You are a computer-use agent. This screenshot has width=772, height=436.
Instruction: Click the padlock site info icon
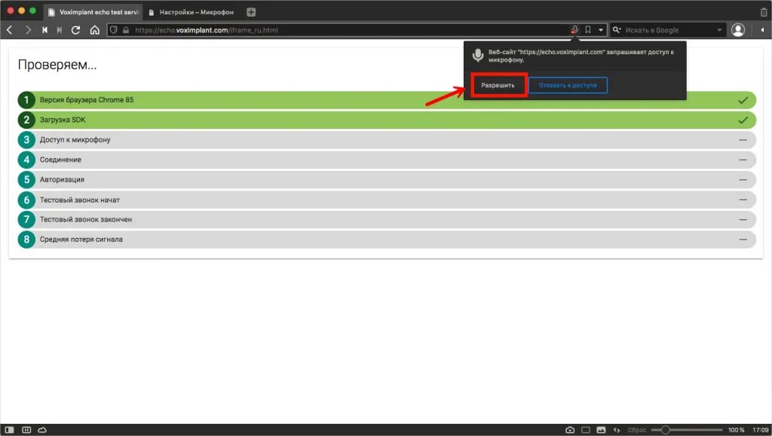pyautogui.click(x=126, y=30)
